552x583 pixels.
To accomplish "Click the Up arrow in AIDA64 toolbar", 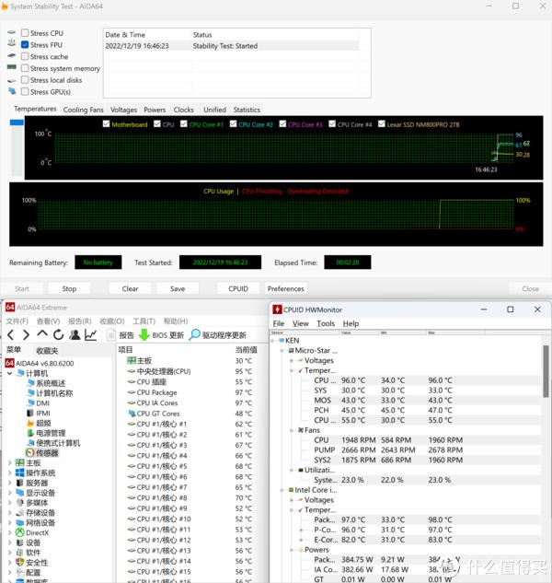I will point(42,334).
